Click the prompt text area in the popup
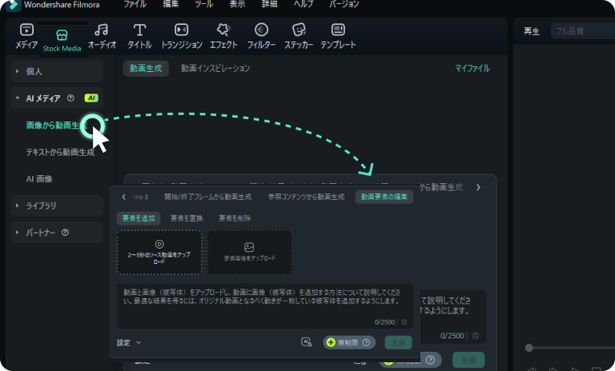Screen dimensions: 615x371 pyautogui.click(x=265, y=306)
